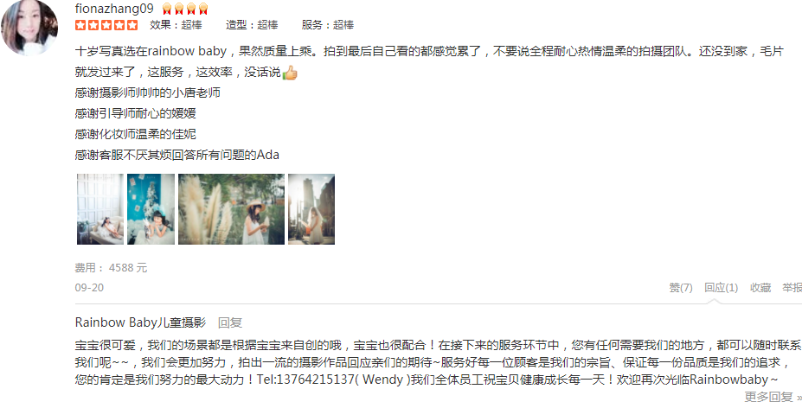Open the pampas grass photo thumbnail

pos(231,209)
